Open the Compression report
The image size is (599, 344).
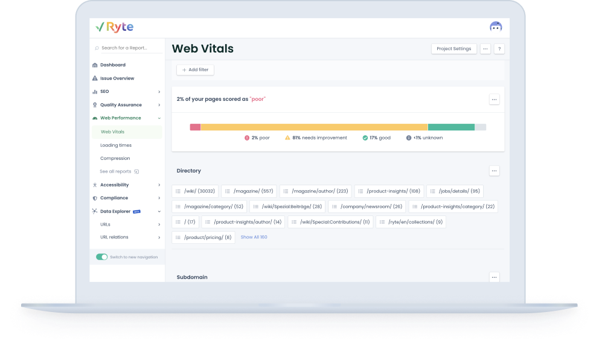pos(115,159)
